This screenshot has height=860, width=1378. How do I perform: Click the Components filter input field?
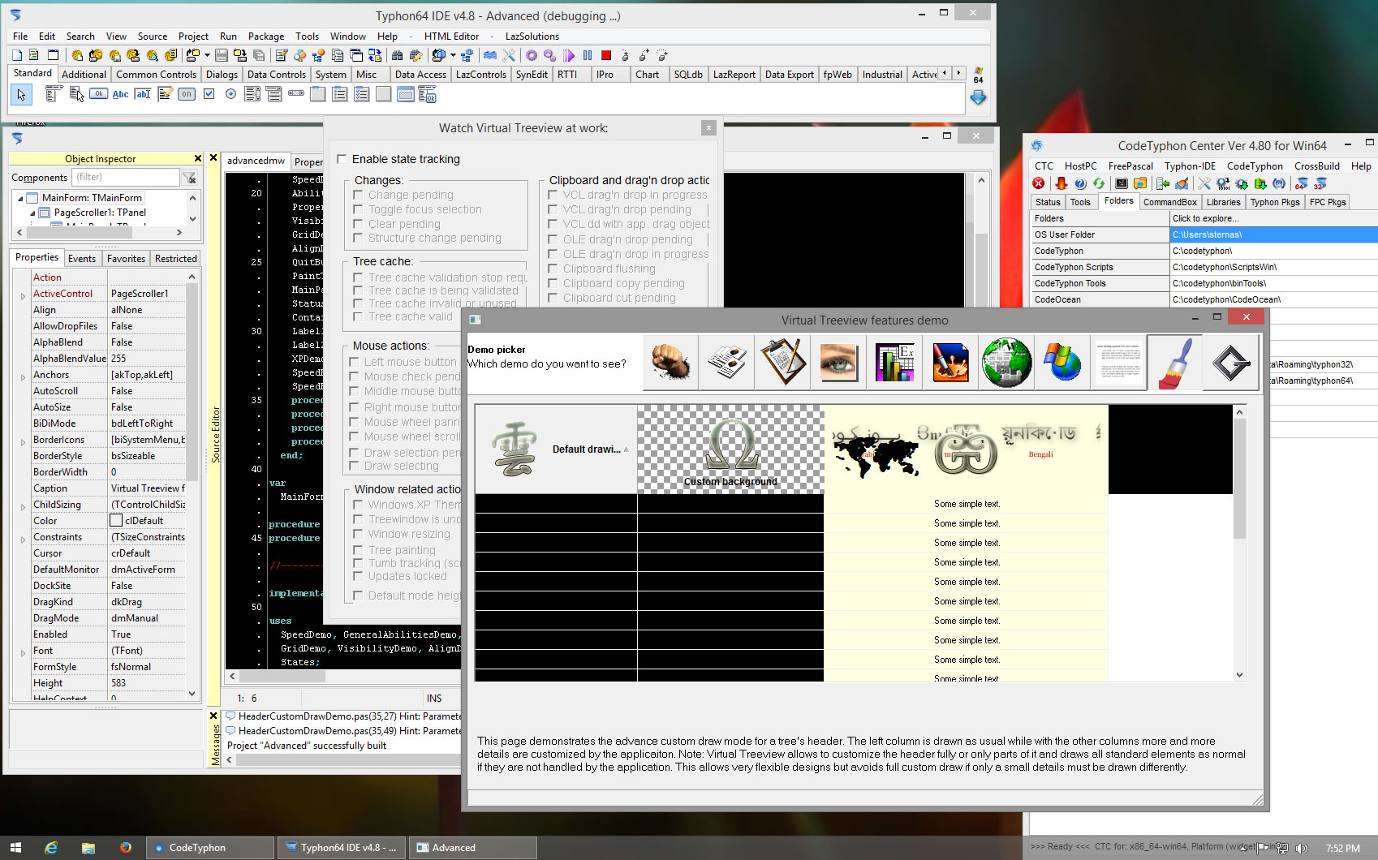coord(126,177)
